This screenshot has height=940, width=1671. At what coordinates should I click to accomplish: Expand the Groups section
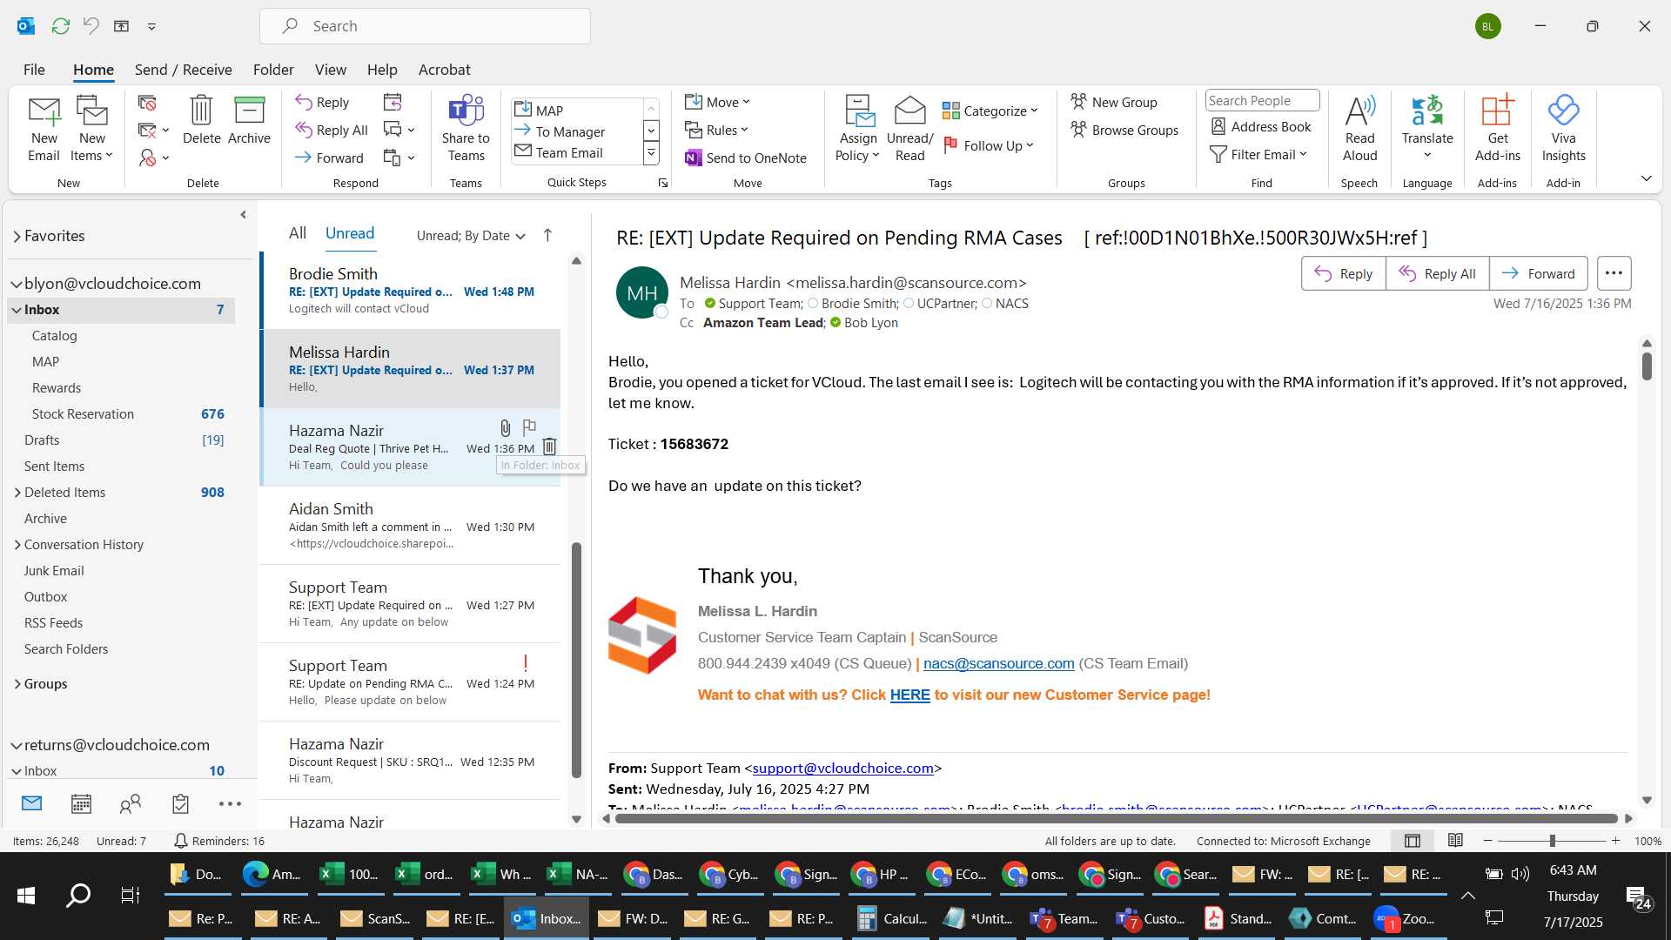tap(17, 684)
